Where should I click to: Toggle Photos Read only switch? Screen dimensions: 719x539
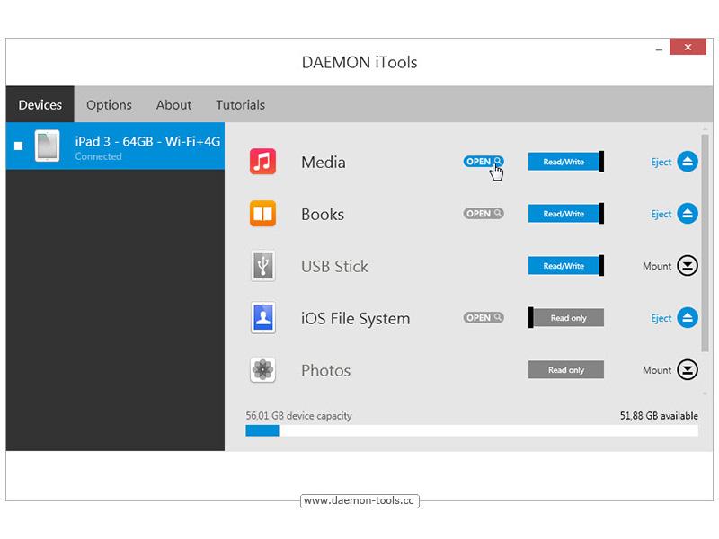566,369
